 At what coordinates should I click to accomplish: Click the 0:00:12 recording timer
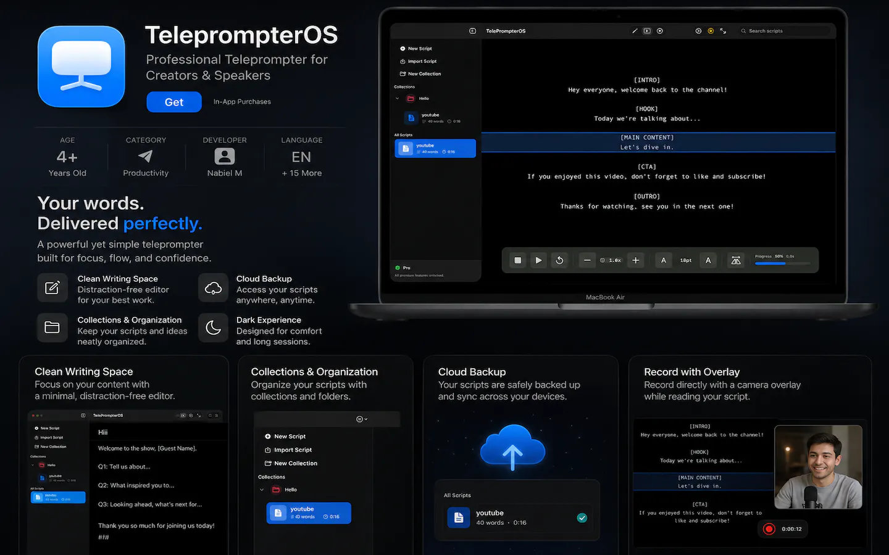click(791, 529)
